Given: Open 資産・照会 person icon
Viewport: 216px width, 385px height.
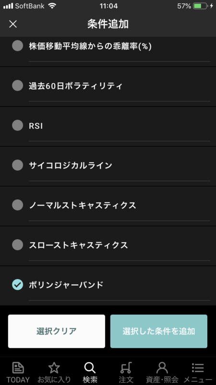Looking at the screenshot, I should pos(162,368).
